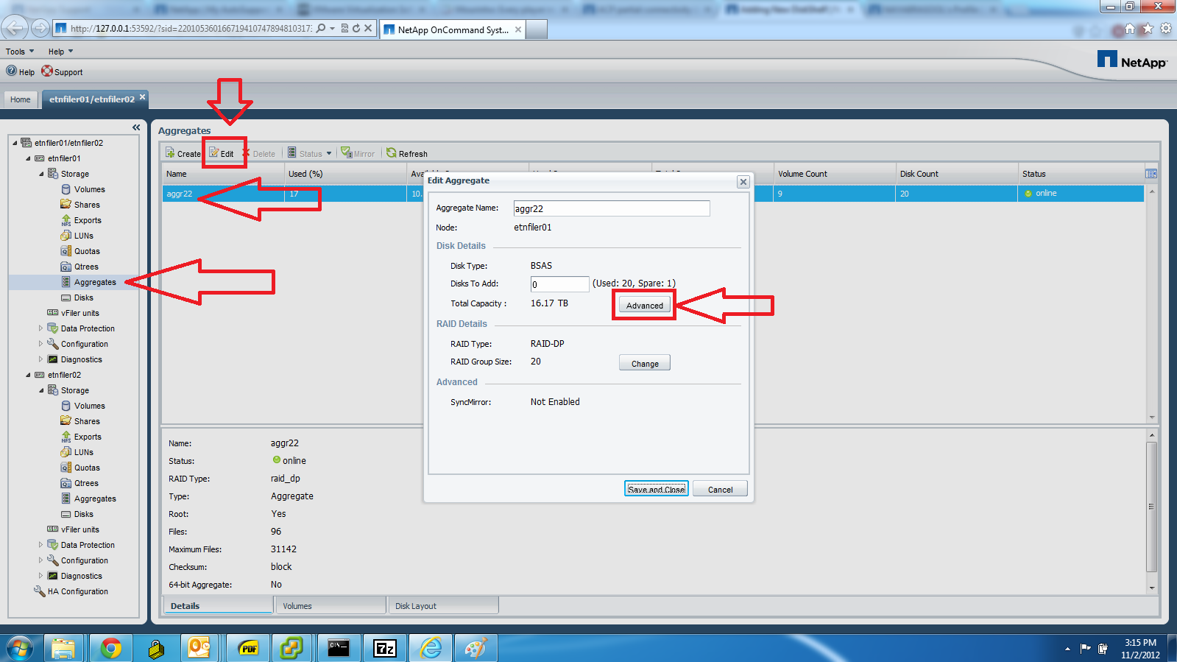The image size is (1177, 662).
Task: Launch Google Chrome from taskbar
Action: coord(111,648)
